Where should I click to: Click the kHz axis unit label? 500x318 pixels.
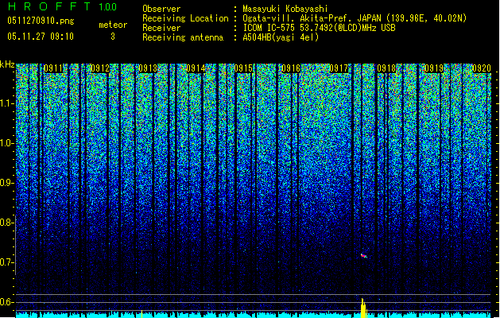point(7,64)
